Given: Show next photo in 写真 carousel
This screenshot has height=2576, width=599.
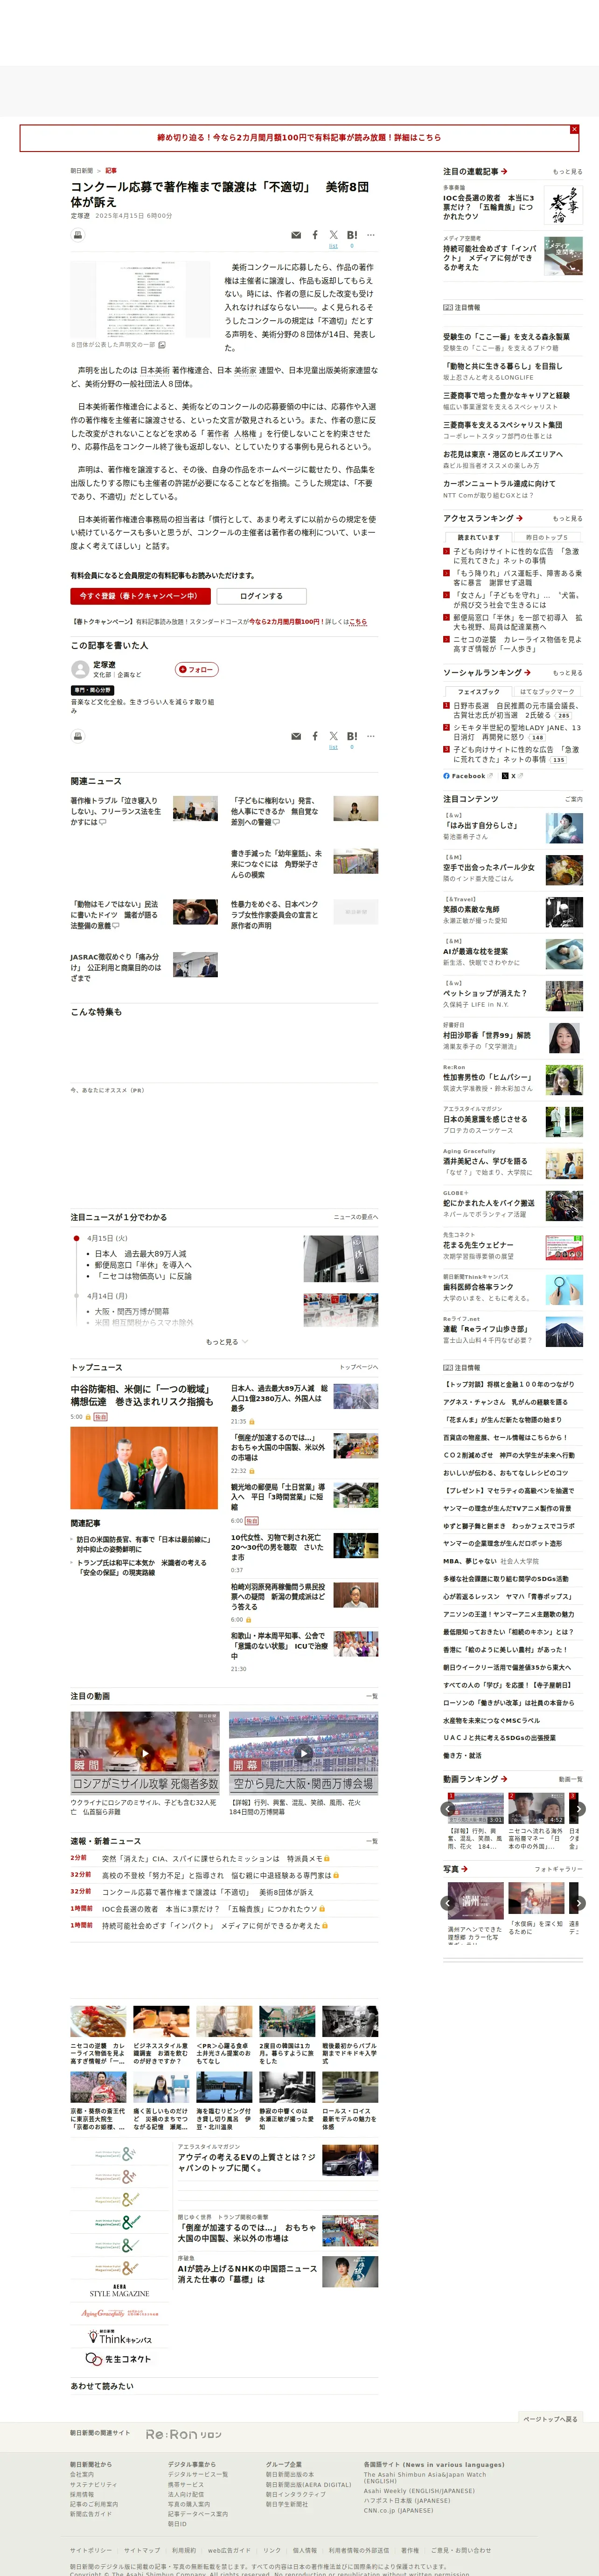Looking at the screenshot, I should point(578,1903).
